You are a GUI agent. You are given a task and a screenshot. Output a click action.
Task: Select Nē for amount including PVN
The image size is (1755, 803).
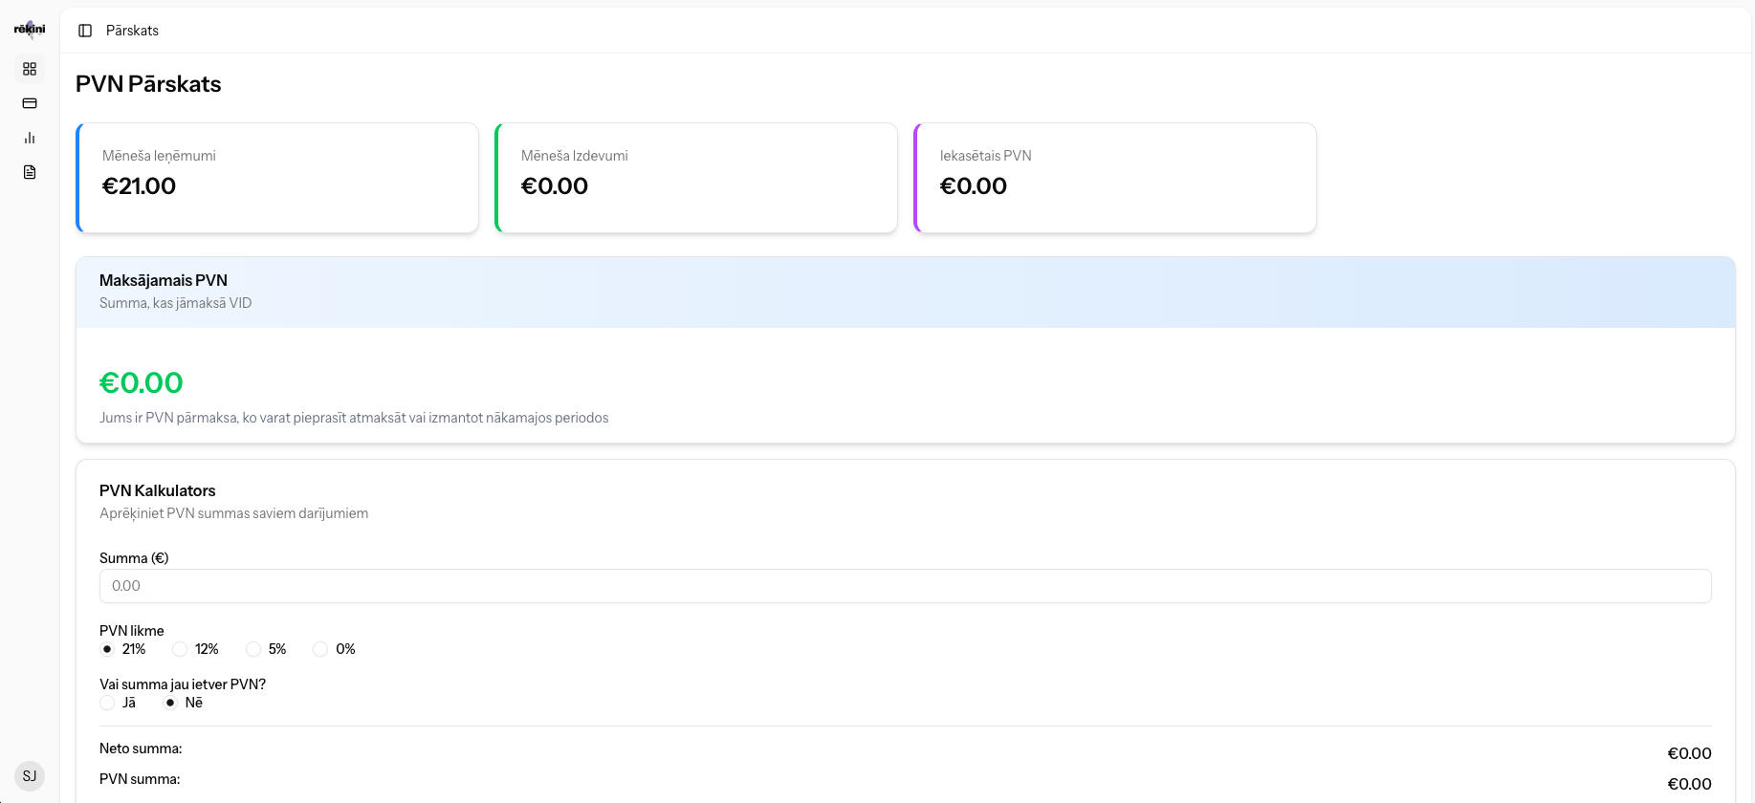point(170,703)
